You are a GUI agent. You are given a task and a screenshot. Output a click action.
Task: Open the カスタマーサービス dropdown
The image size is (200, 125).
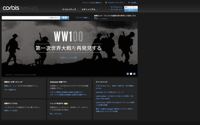(116, 3)
